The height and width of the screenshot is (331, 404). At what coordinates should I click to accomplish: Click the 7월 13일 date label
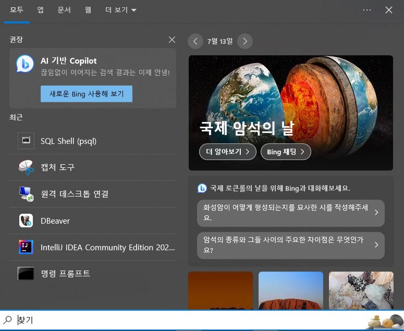click(x=220, y=41)
